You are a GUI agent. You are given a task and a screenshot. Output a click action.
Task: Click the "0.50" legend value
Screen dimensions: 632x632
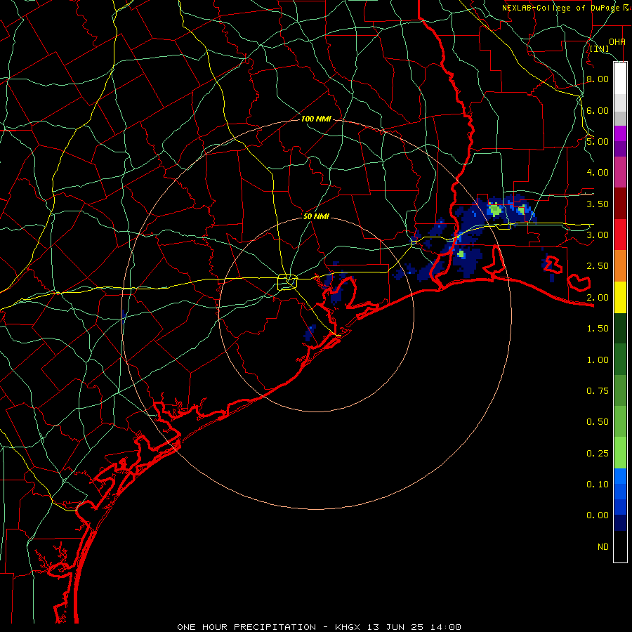pos(598,421)
